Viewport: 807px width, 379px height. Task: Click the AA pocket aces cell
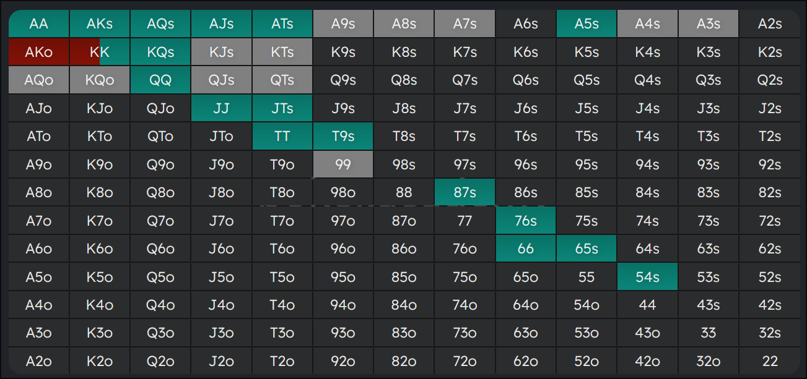38,24
